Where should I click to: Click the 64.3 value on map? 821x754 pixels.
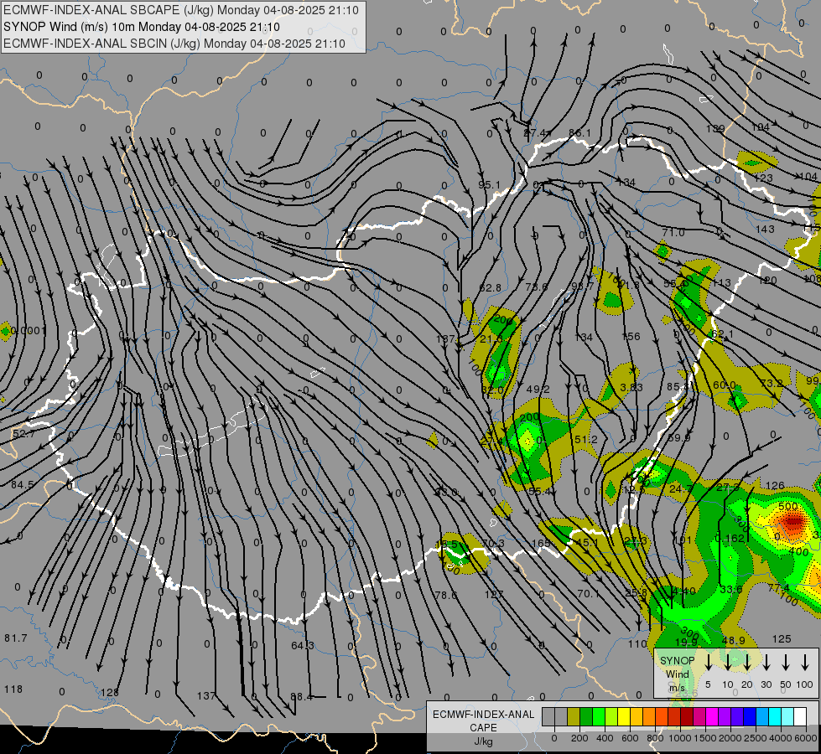(303, 645)
